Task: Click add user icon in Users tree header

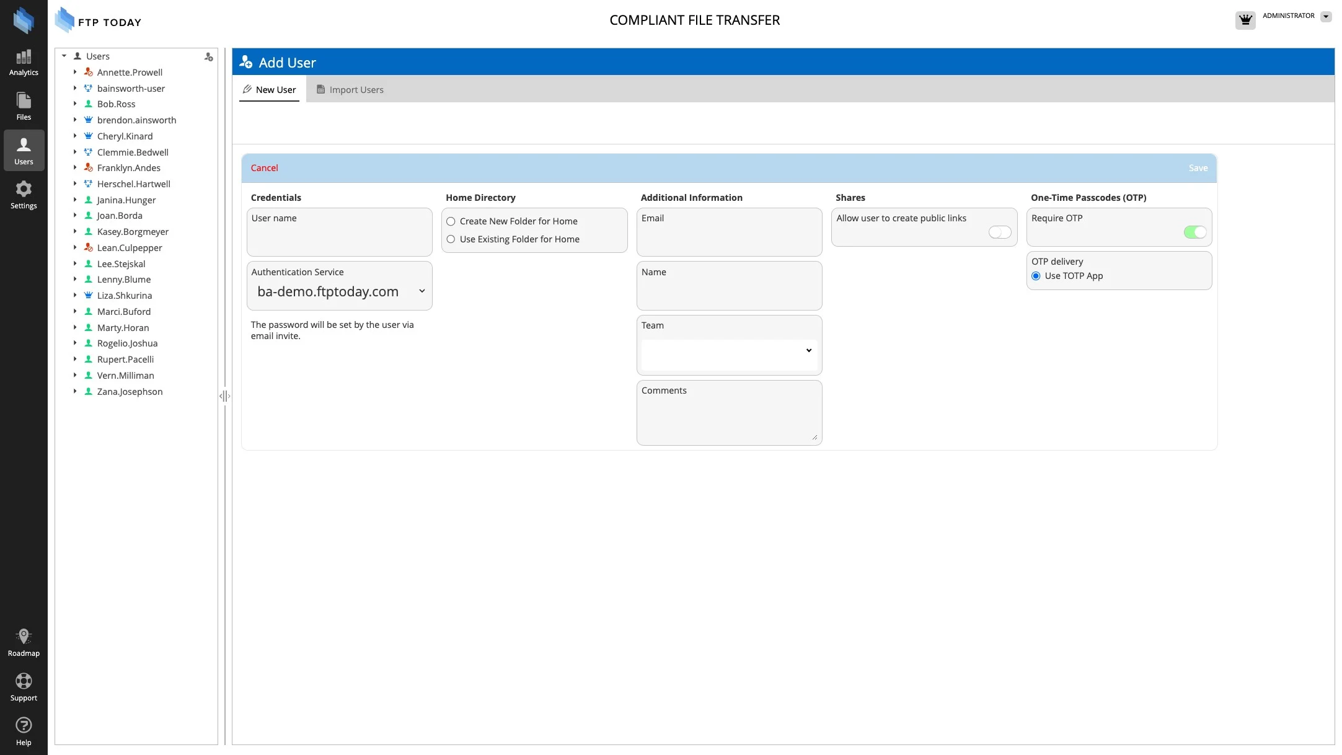Action: pos(208,57)
